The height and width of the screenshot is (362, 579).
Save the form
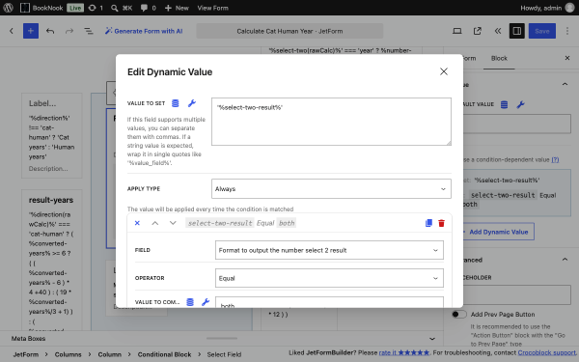point(542,31)
